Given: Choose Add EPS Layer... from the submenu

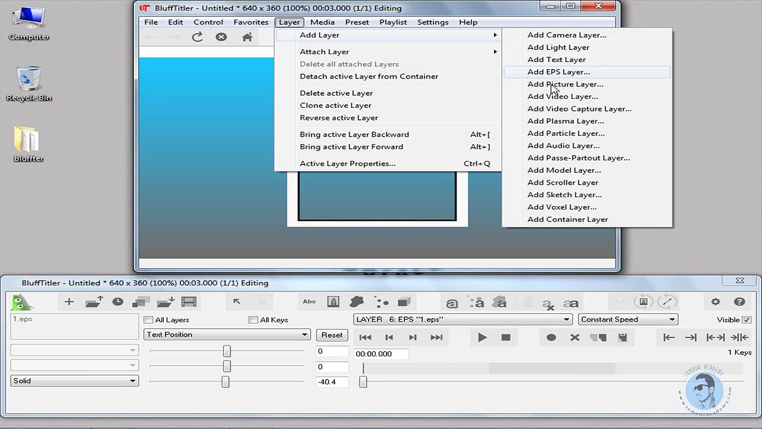Looking at the screenshot, I should point(587,72).
